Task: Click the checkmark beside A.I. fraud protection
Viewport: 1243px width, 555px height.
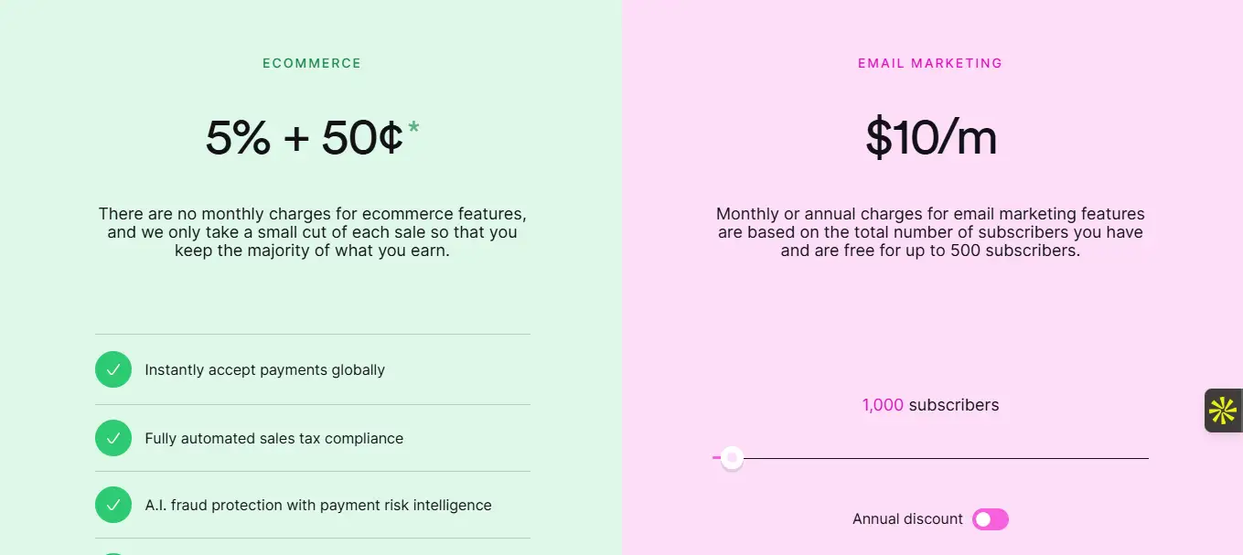Action: (x=113, y=505)
